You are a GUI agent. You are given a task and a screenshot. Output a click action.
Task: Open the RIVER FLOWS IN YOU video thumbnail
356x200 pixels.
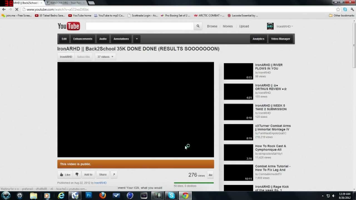[x=238, y=71]
